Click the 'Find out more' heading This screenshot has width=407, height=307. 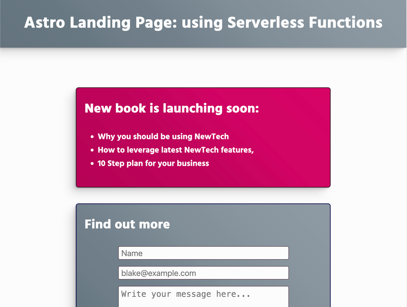(127, 224)
